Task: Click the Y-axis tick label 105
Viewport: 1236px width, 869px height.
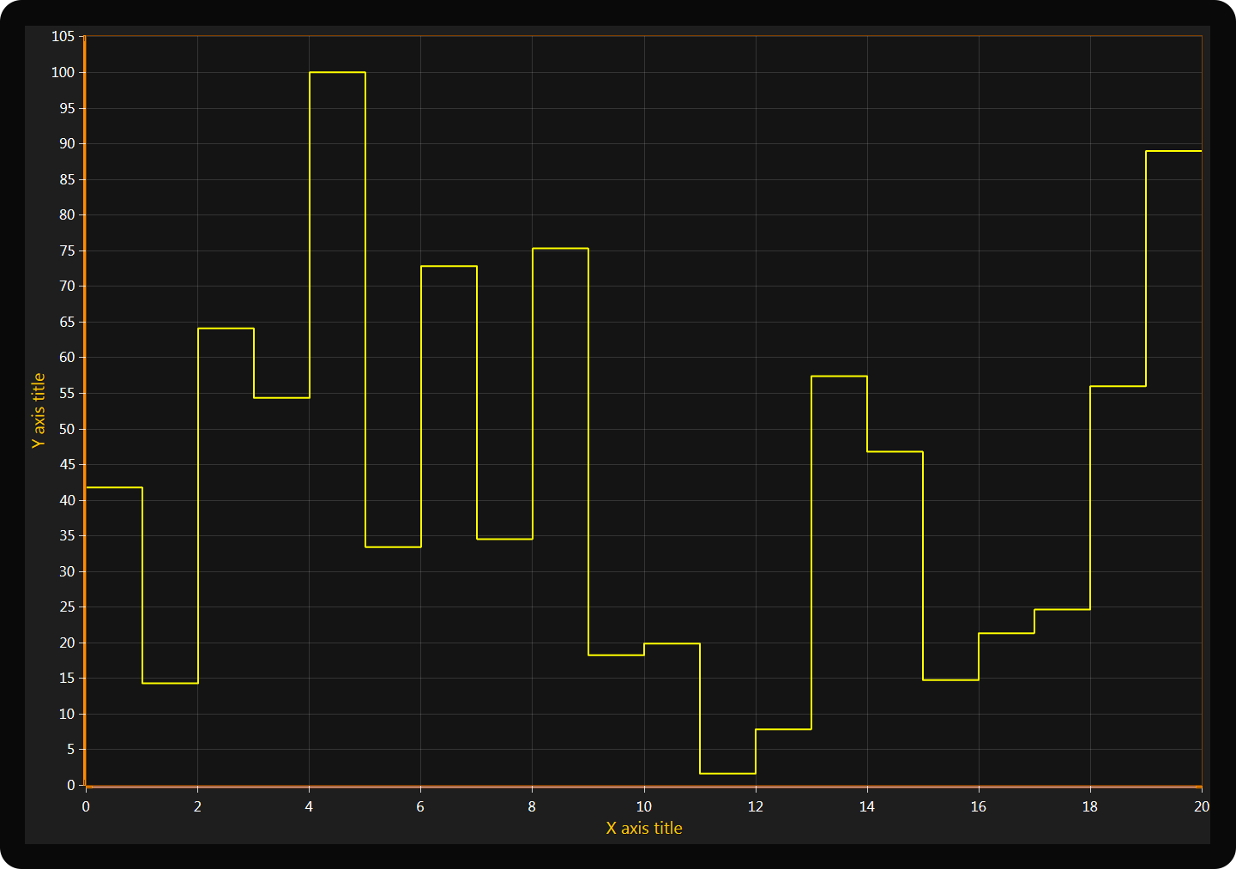Action: tap(63, 36)
